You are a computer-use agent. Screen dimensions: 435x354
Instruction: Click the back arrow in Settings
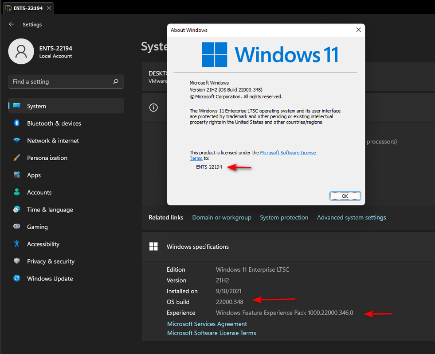[x=12, y=24]
